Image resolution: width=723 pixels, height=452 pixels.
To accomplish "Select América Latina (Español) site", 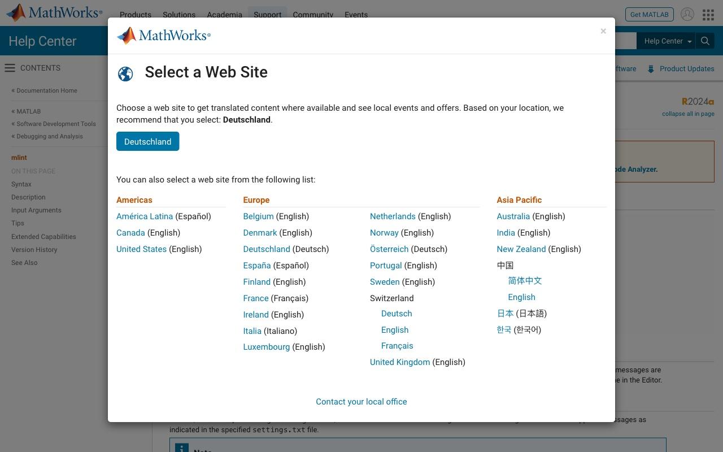I will tap(145, 216).
